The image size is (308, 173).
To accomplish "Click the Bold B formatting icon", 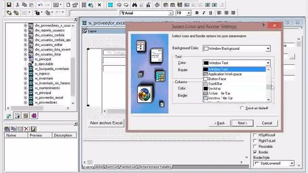I will click(x=197, y=13).
